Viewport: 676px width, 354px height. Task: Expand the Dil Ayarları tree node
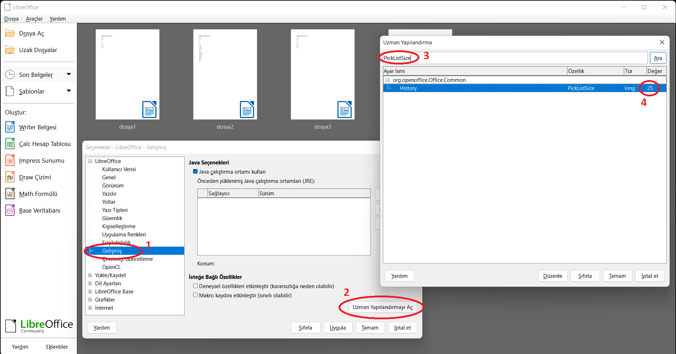click(x=90, y=283)
